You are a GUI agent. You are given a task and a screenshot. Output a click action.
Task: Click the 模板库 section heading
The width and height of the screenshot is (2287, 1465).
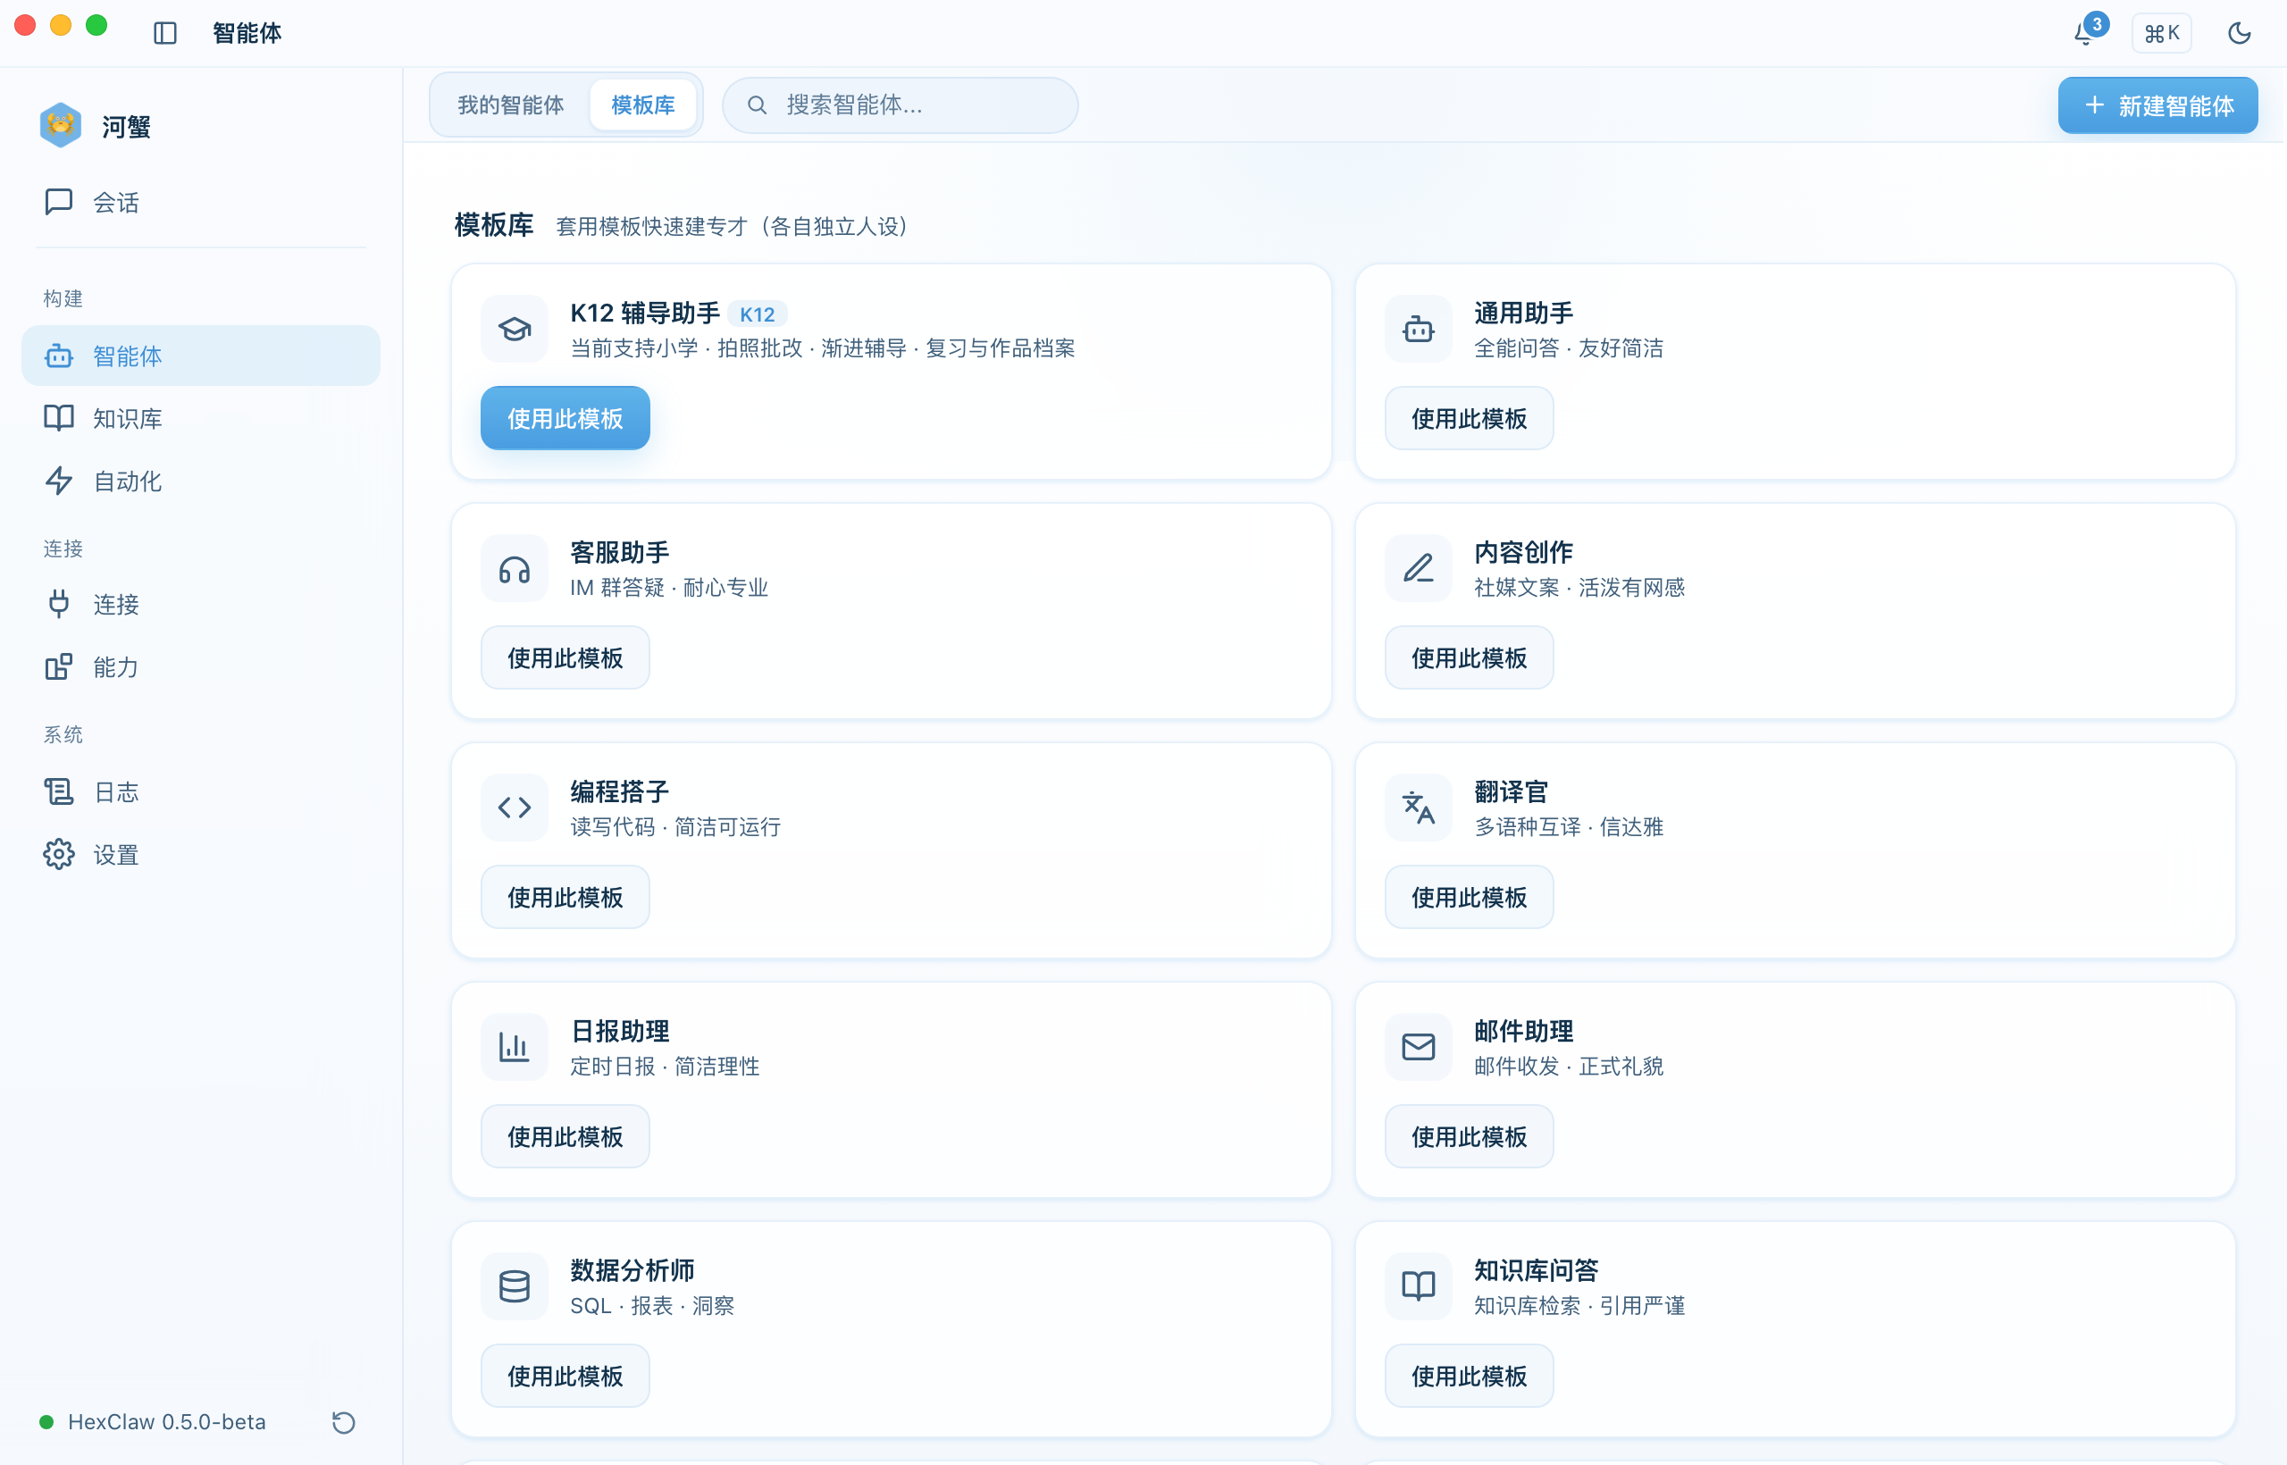pos(494,225)
